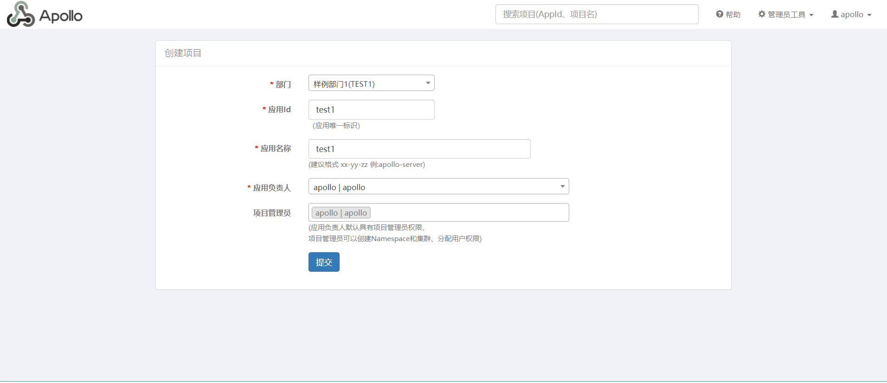Expand the 部门 department dropdown

tap(371, 83)
